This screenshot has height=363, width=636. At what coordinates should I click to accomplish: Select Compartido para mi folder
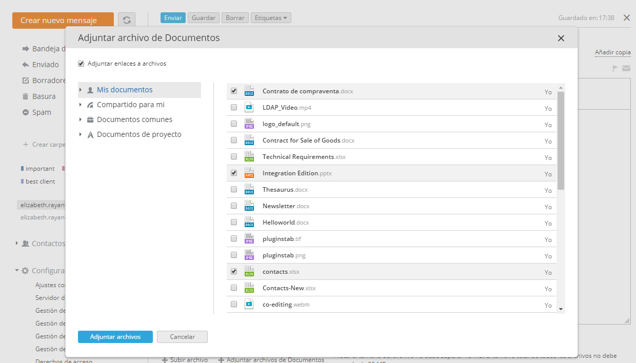point(130,105)
